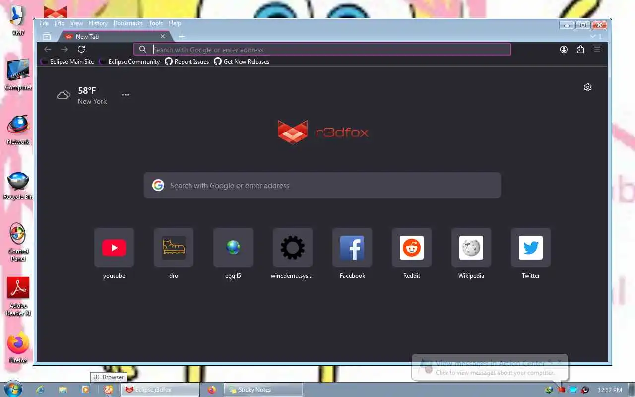Viewport: 635px width, 397px height.
Task: Open the Tools menu
Action: 156,23
